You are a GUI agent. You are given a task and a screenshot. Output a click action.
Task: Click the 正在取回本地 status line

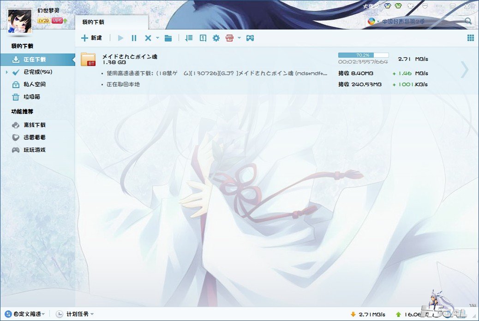(x=123, y=84)
